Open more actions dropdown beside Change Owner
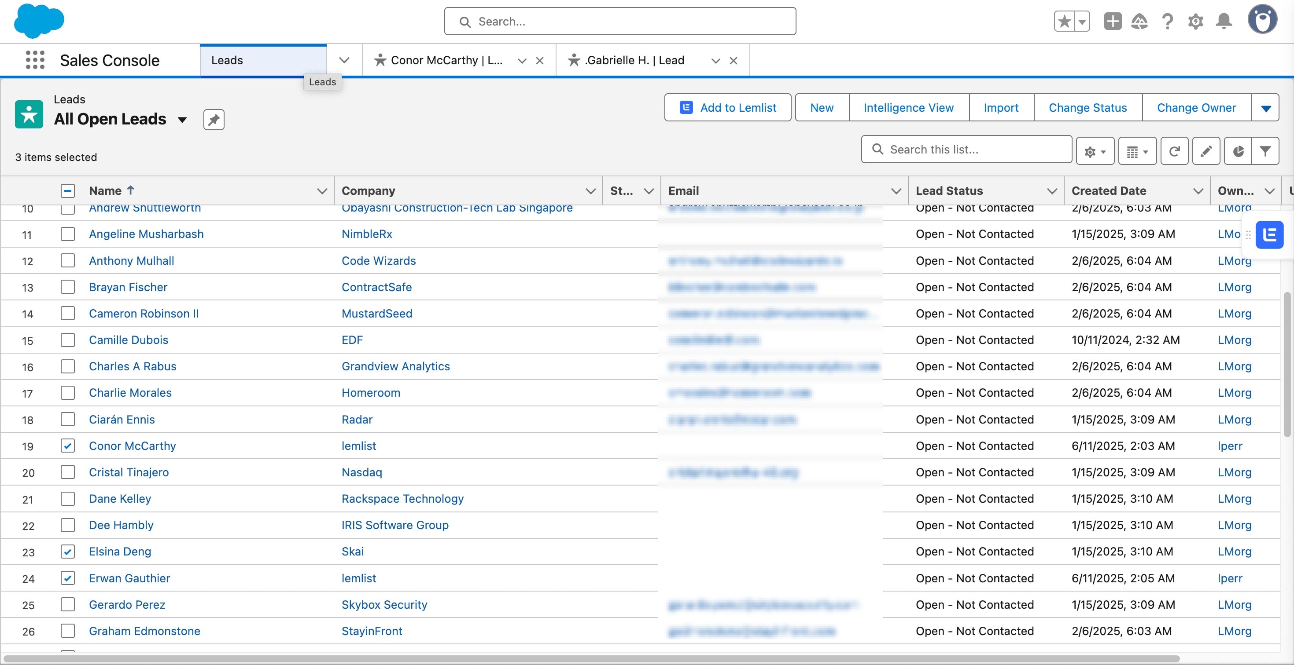The height and width of the screenshot is (665, 1294). tap(1265, 107)
